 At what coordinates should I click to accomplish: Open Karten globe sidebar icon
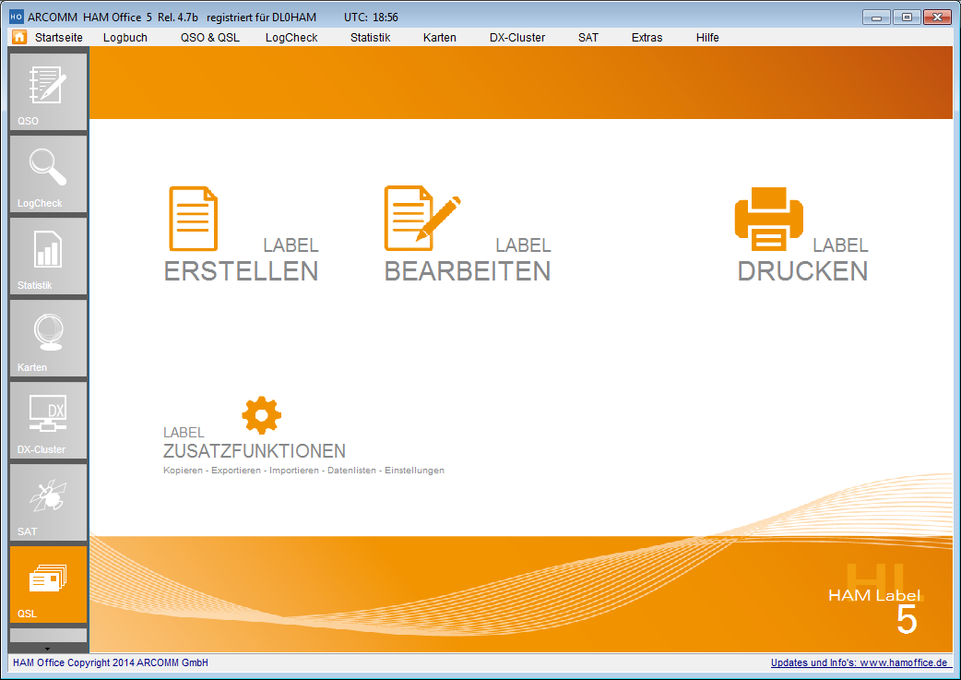48,338
